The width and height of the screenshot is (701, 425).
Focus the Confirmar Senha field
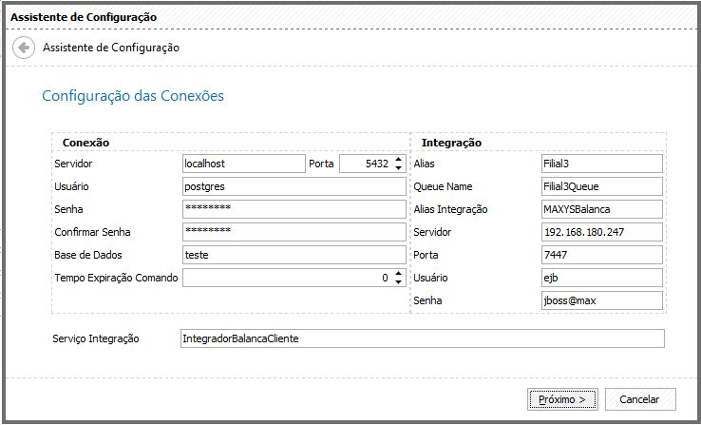click(294, 232)
